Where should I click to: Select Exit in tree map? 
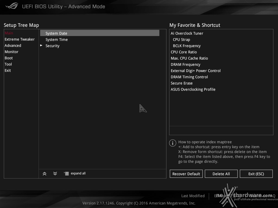(x=8, y=70)
